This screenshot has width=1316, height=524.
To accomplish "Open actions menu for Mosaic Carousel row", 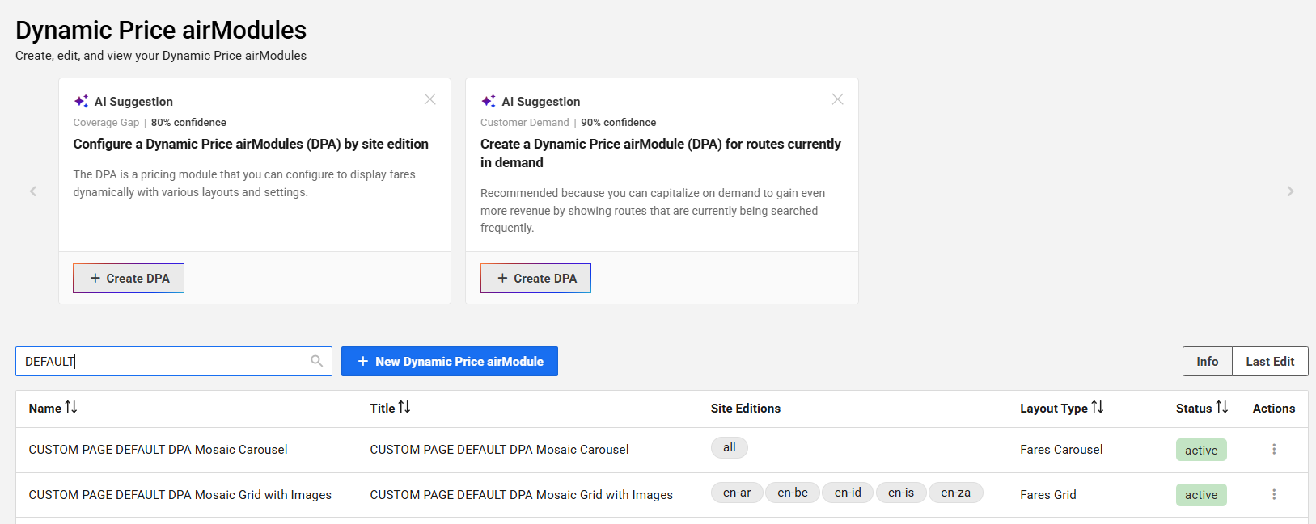I will point(1274,449).
